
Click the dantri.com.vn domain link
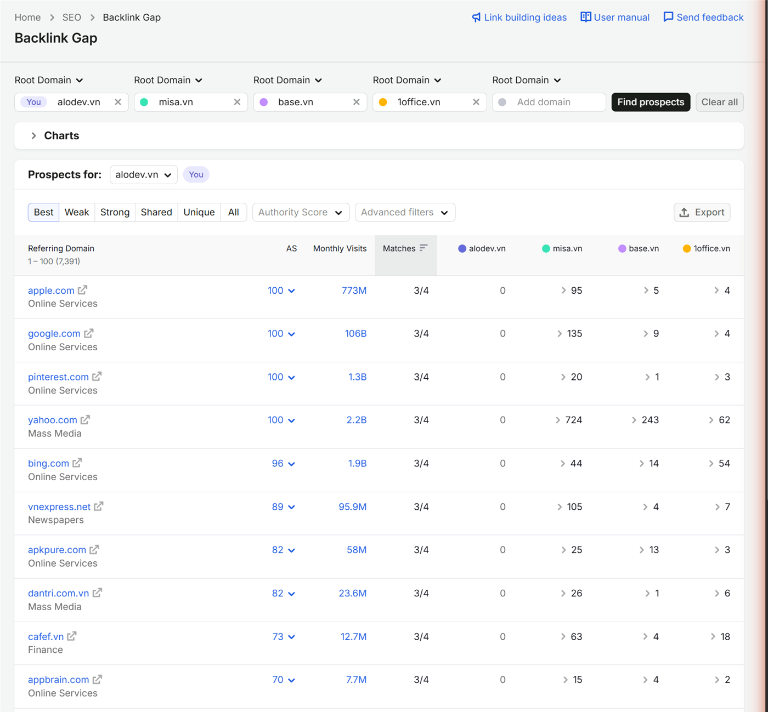click(58, 594)
